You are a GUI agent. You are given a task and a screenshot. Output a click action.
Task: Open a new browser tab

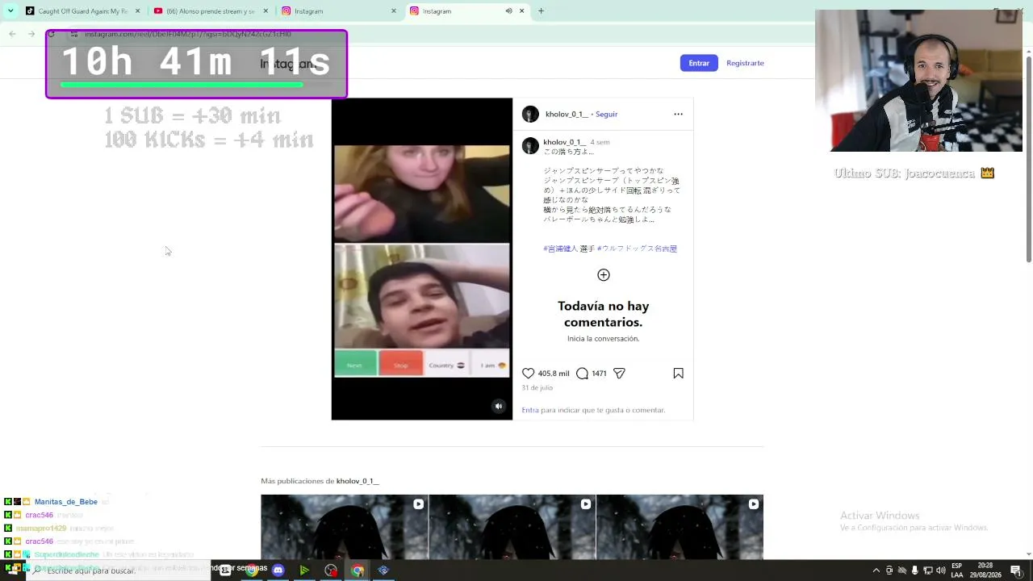(541, 11)
